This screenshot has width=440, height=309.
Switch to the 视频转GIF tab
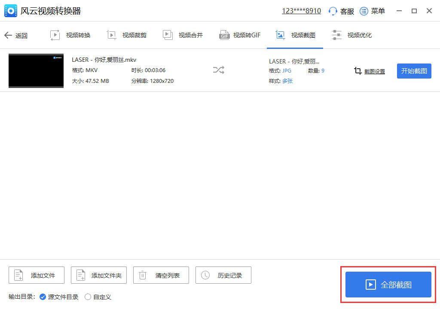(240, 35)
